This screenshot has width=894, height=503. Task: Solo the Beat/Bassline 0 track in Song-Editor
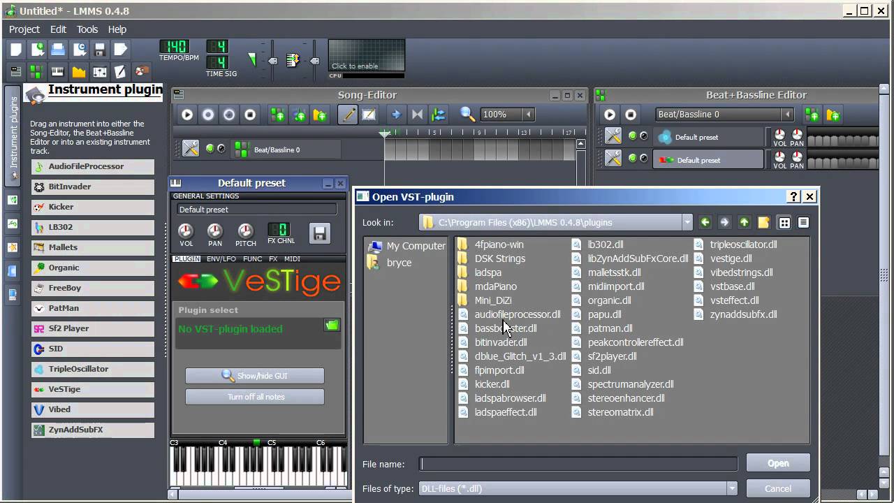pos(221,149)
